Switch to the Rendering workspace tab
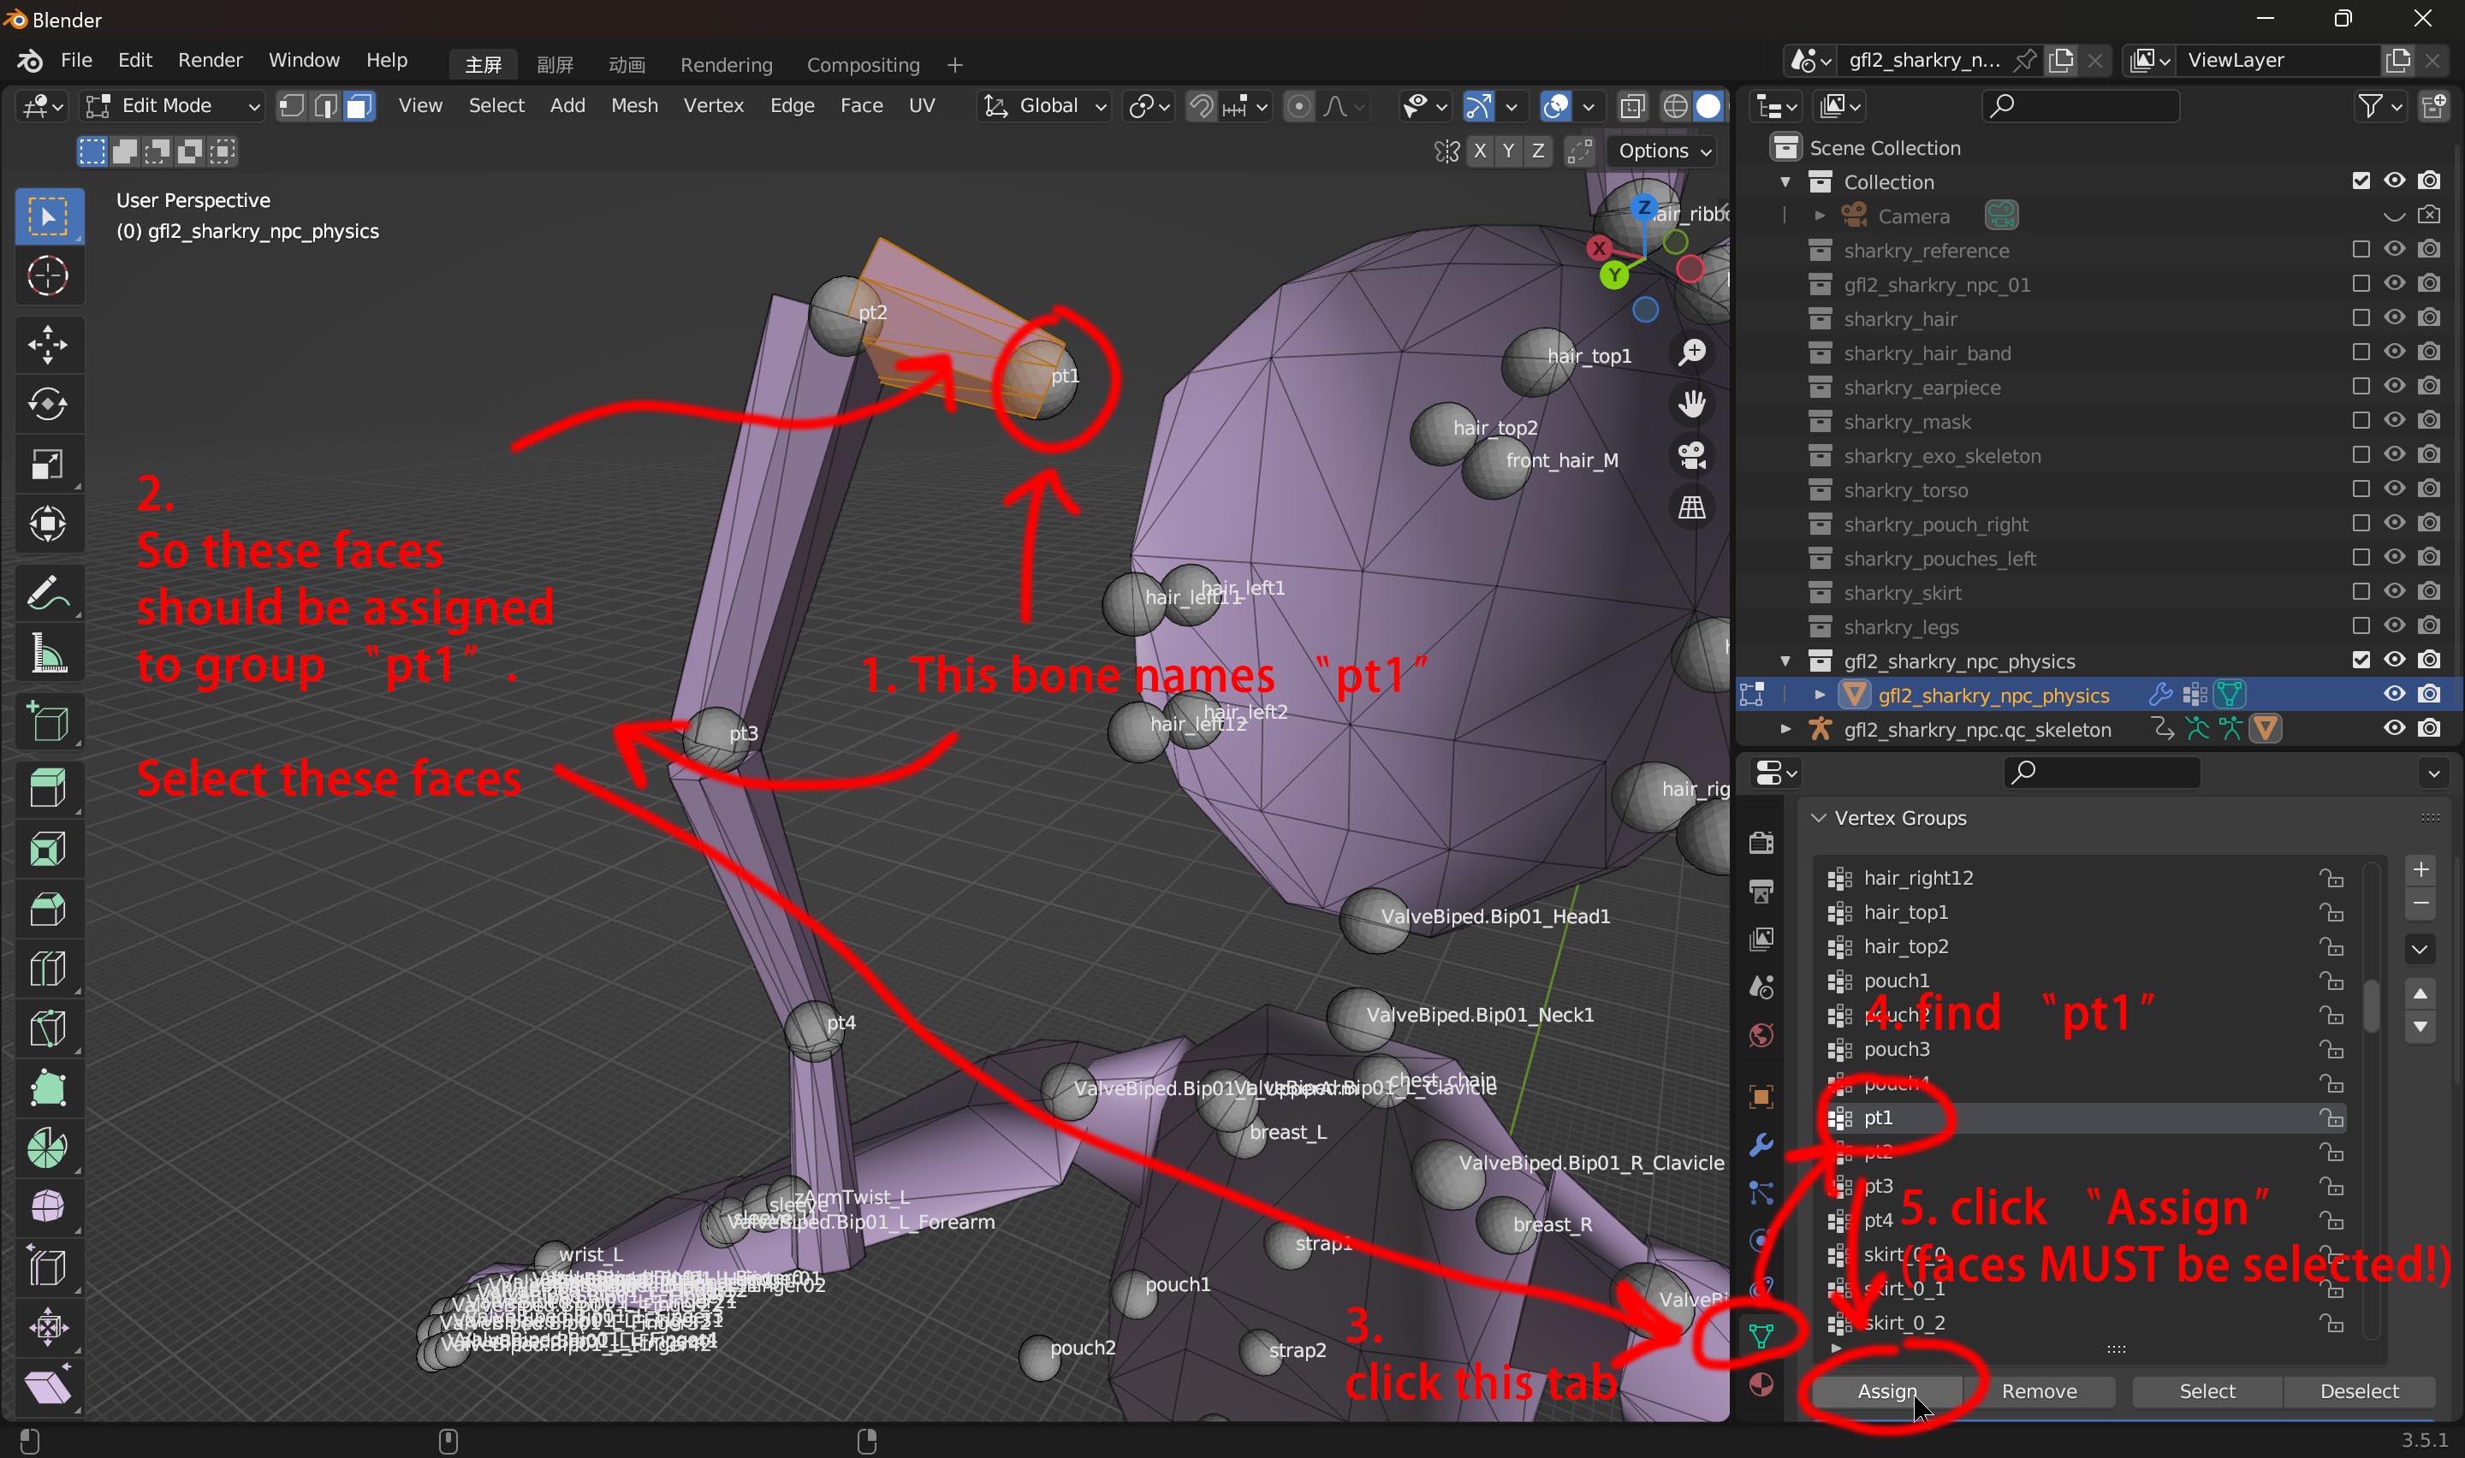This screenshot has width=2465, height=1458. tap(726, 65)
